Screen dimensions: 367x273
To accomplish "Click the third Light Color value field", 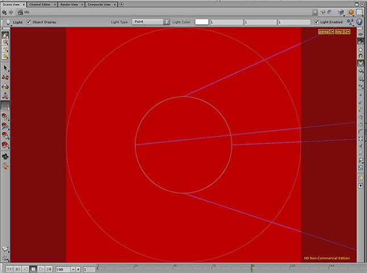I will 294,22.
